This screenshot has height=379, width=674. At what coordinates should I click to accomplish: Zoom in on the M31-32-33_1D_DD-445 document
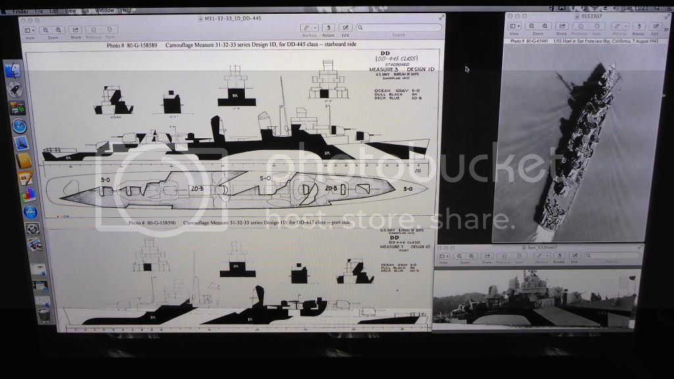[x=59, y=30]
